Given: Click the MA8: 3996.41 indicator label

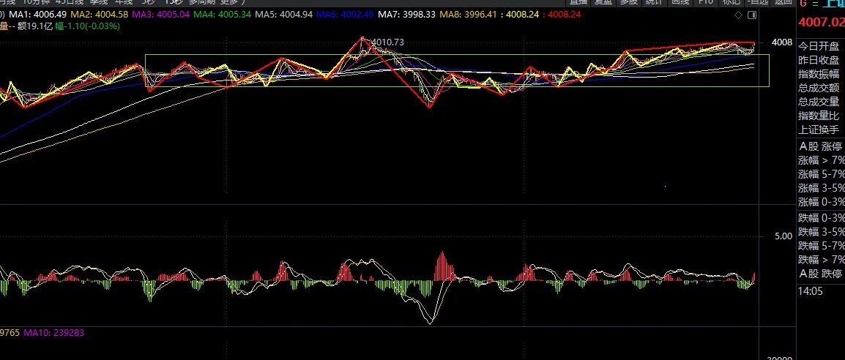Looking at the screenshot, I should (469, 15).
